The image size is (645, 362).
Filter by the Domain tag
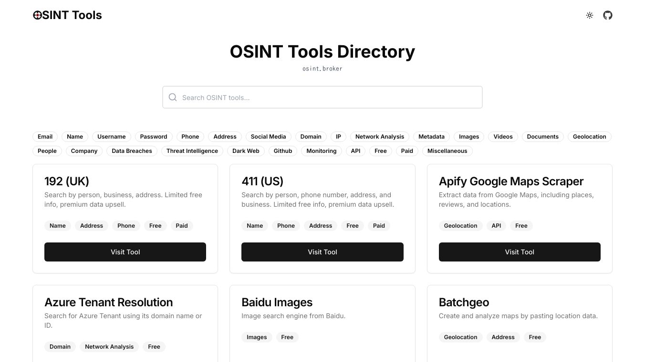click(311, 137)
